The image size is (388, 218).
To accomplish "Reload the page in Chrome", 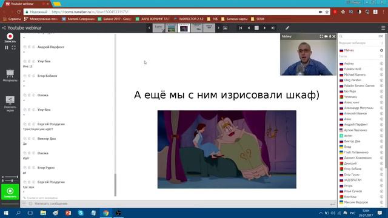I will pos(19,12).
